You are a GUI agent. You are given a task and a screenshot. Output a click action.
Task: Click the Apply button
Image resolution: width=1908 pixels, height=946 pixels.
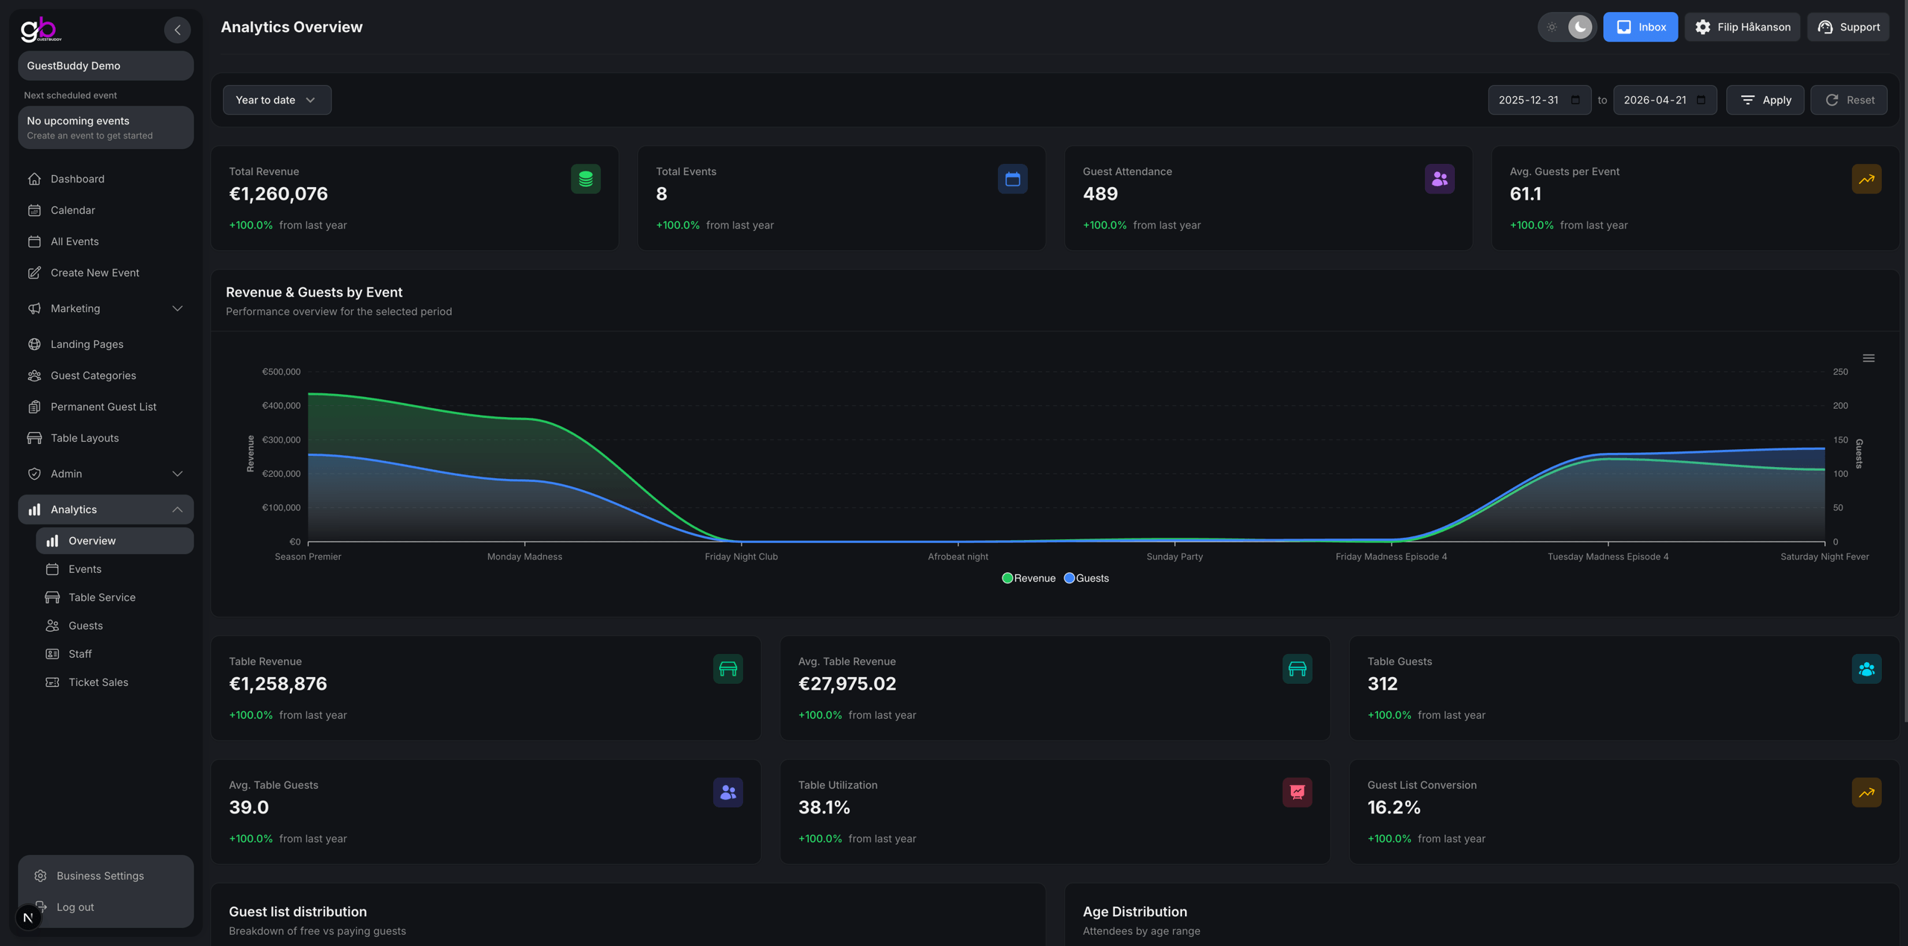pyautogui.click(x=1765, y=99)
